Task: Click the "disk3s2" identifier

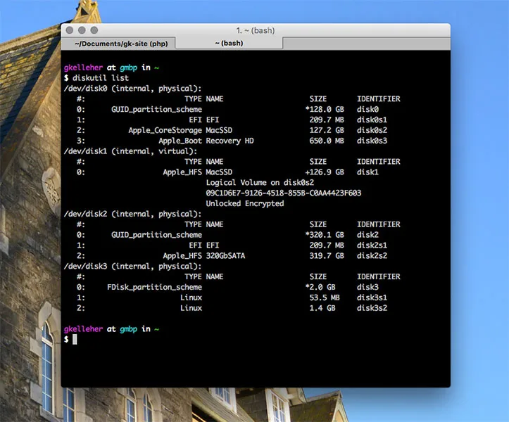Action: coord(372,308)
